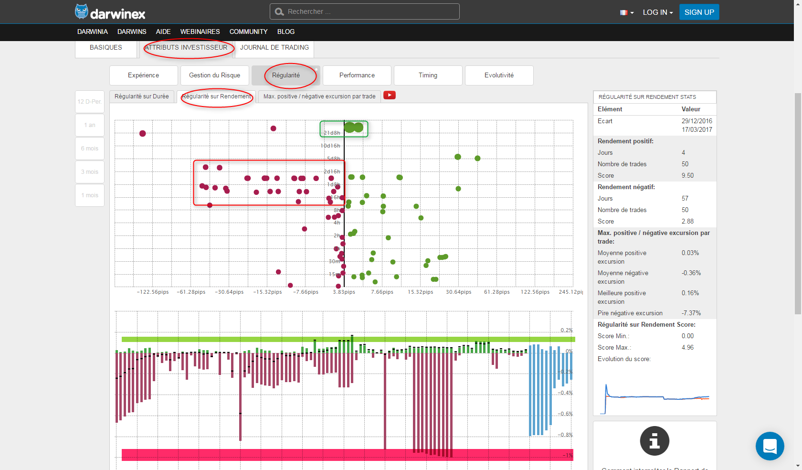802x470 pixels.
Task: Click the Darwinex owl logo
Action: [x=82, y=11]
